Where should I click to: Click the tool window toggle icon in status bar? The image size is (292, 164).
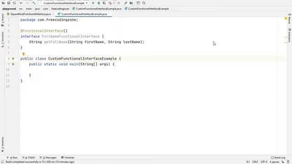point(3,162)
